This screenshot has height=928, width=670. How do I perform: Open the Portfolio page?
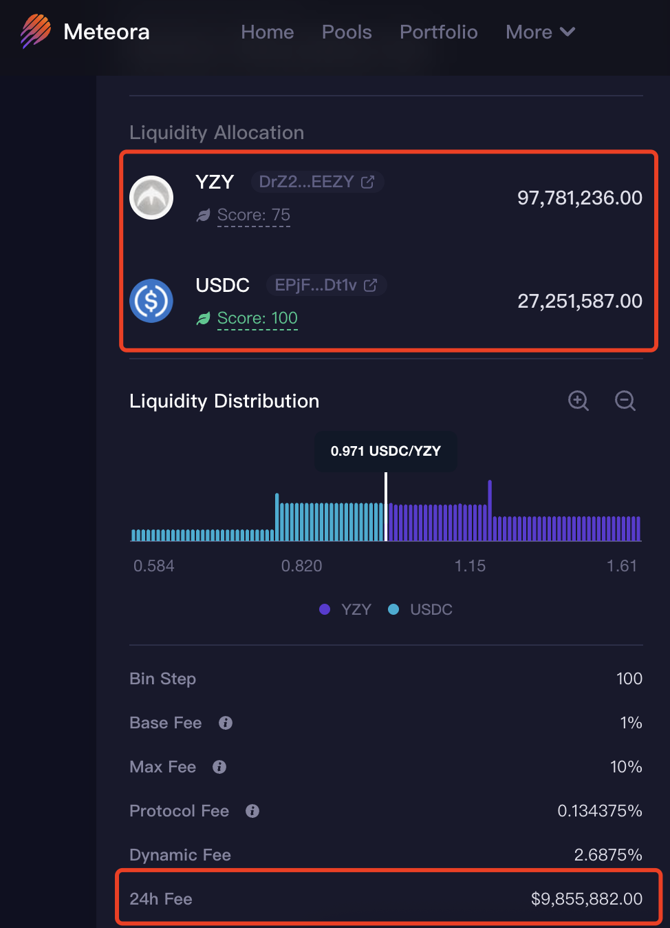click(438, 32)
